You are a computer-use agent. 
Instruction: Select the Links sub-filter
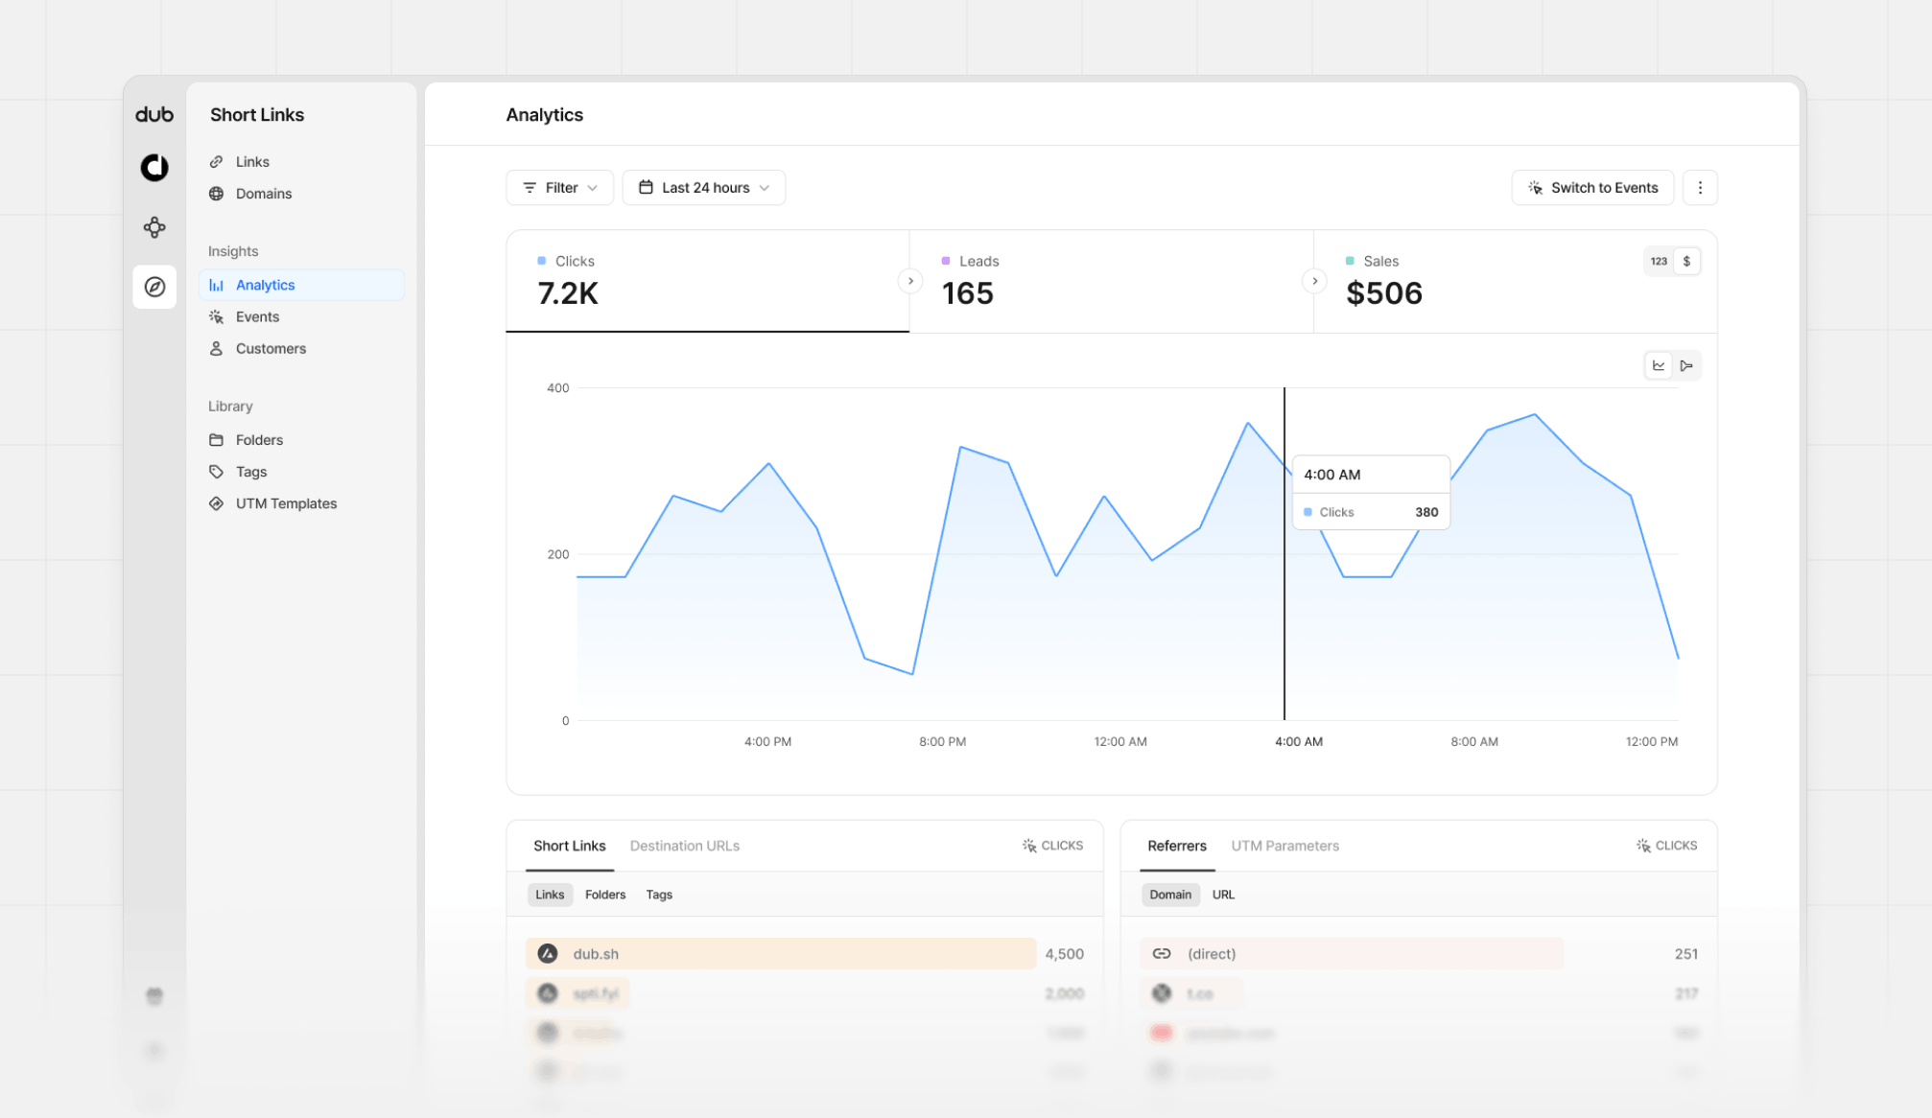coord(550,895)
